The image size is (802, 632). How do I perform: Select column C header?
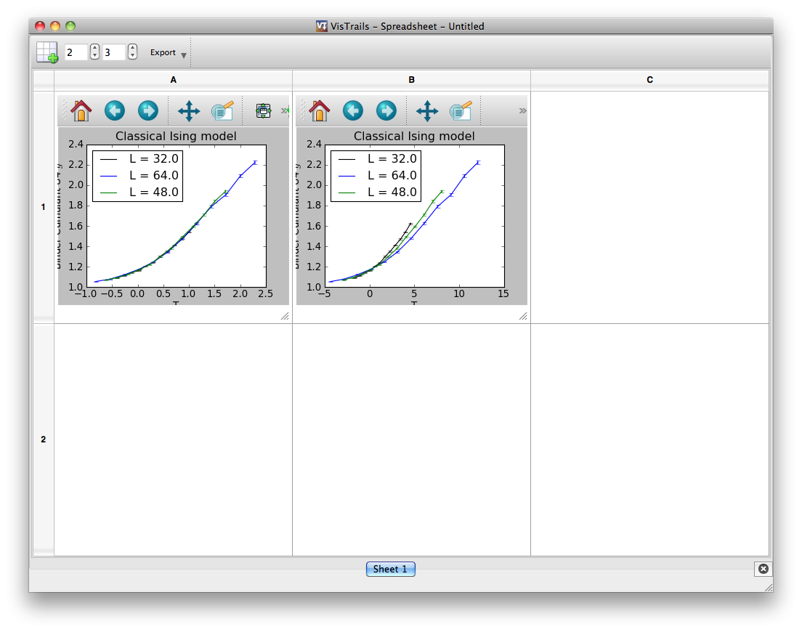649,80
